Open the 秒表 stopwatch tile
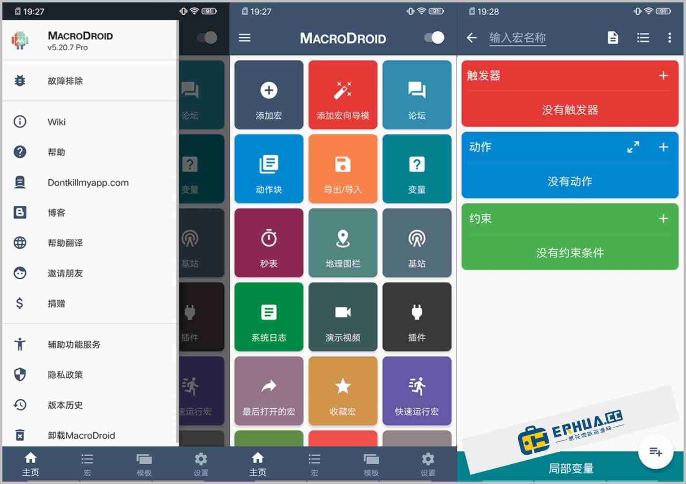 pyautogui.click(x=269, y=243)
